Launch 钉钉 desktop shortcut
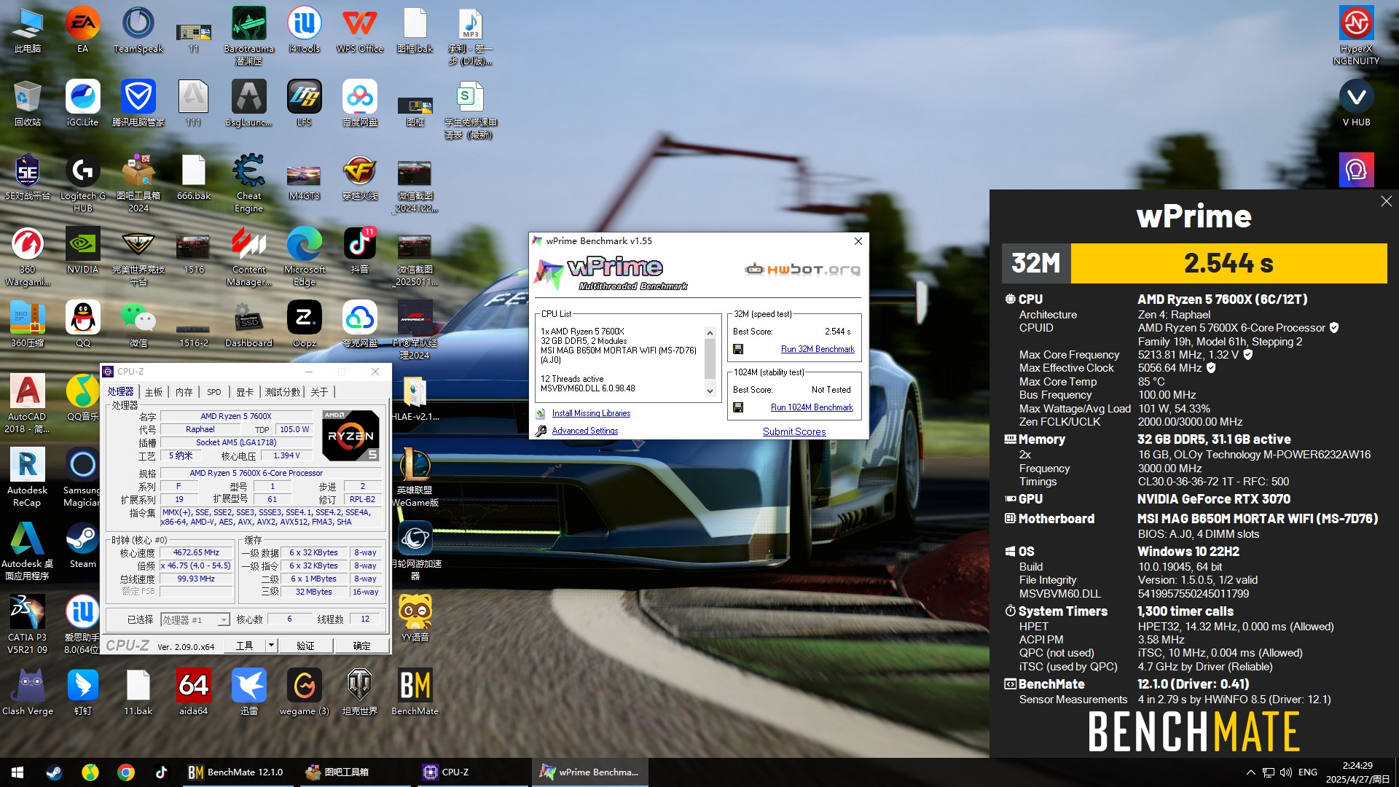 point(82,692)
